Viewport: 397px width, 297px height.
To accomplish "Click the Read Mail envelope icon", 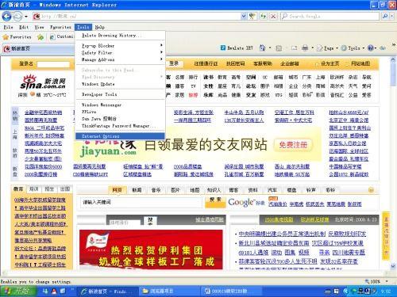I will pos(294,48).
